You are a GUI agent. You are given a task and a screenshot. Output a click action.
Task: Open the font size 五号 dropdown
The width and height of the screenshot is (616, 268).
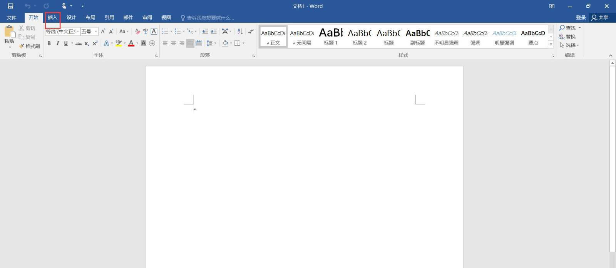point(96,32)
